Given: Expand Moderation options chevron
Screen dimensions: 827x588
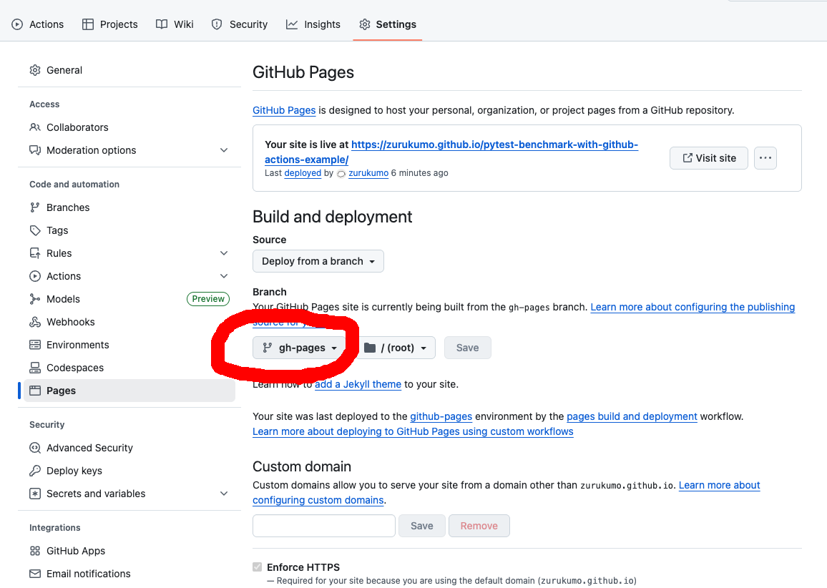Looking at the screenshot, I should coord(224,150).
